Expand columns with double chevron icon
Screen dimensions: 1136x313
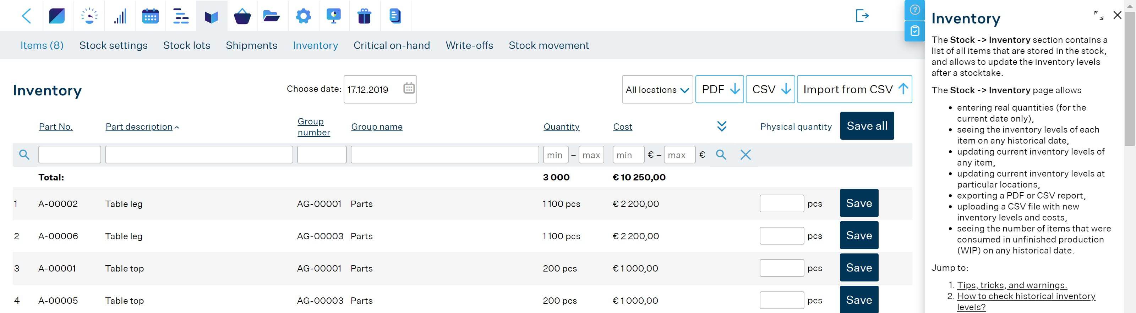click(721, 126)
